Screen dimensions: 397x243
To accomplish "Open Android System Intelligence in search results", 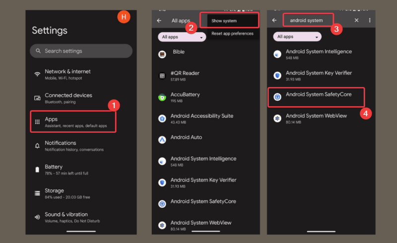I will click(x=321, y=54).
